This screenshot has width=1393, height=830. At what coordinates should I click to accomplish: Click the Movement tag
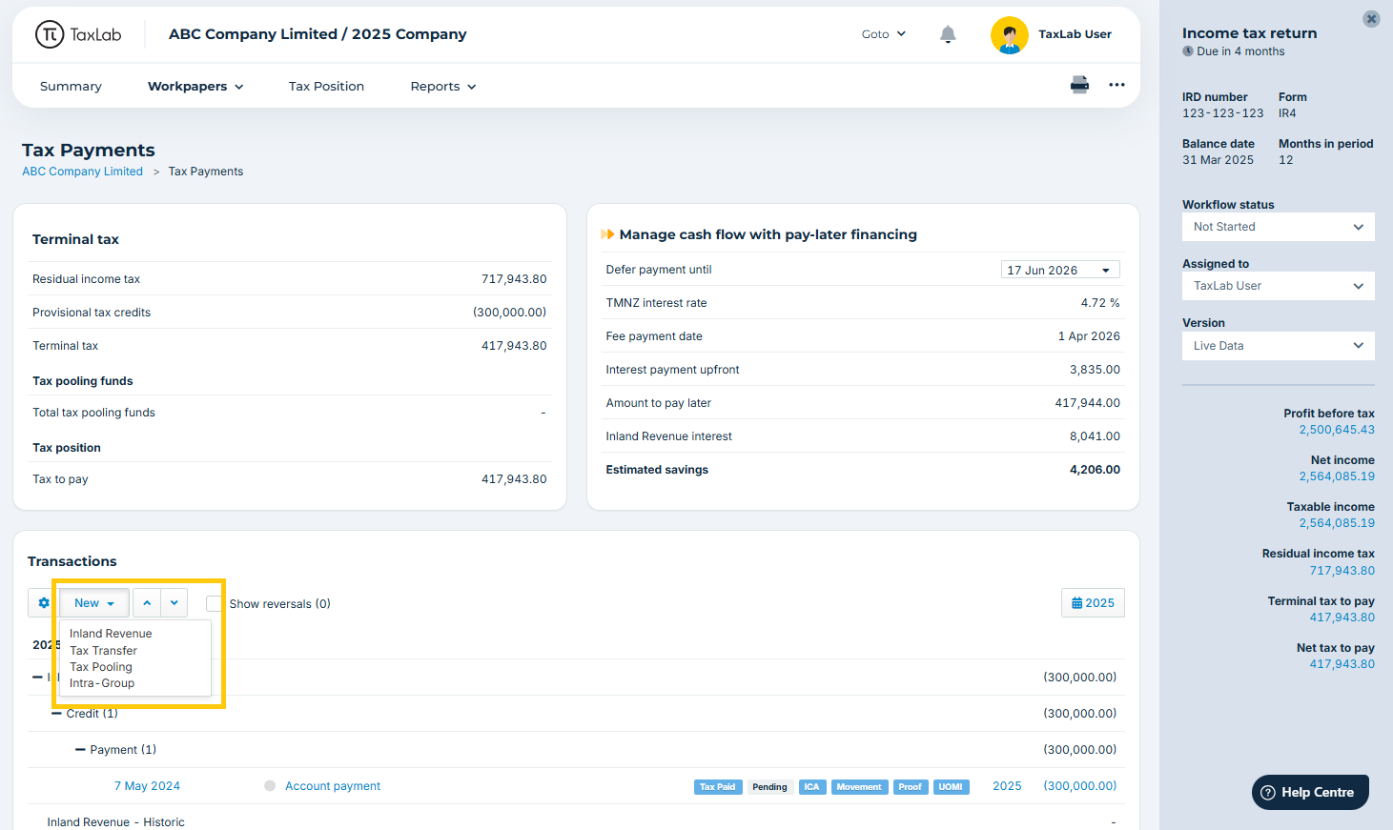859,787
